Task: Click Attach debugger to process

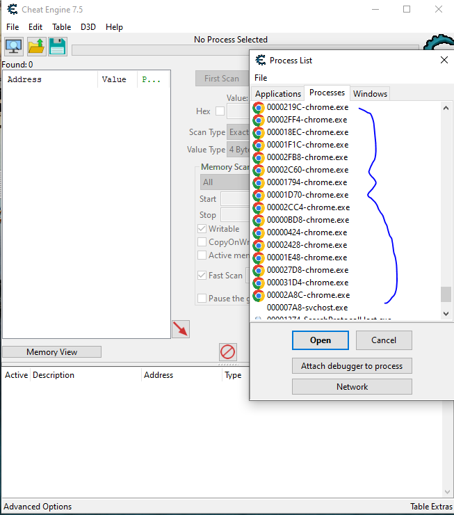Action: point(352,366)
